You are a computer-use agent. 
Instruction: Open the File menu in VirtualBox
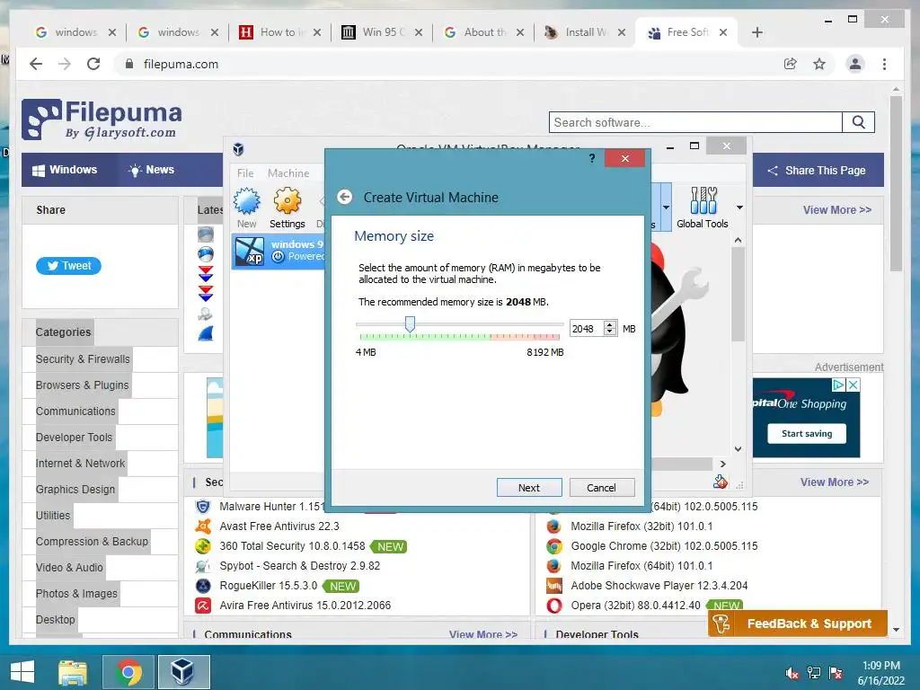click(245, 173)
